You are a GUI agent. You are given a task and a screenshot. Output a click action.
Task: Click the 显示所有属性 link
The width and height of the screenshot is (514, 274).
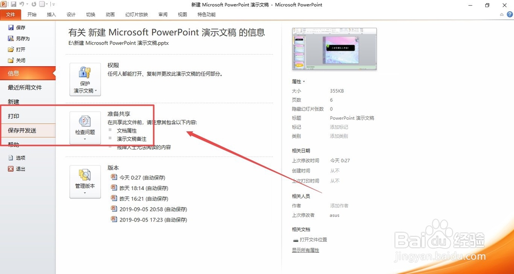(305, 250)
